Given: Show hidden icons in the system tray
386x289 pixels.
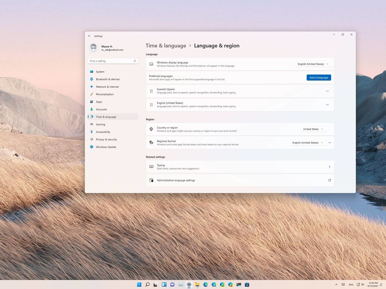Looking at the screenshot, I should (x=336, y=285).
